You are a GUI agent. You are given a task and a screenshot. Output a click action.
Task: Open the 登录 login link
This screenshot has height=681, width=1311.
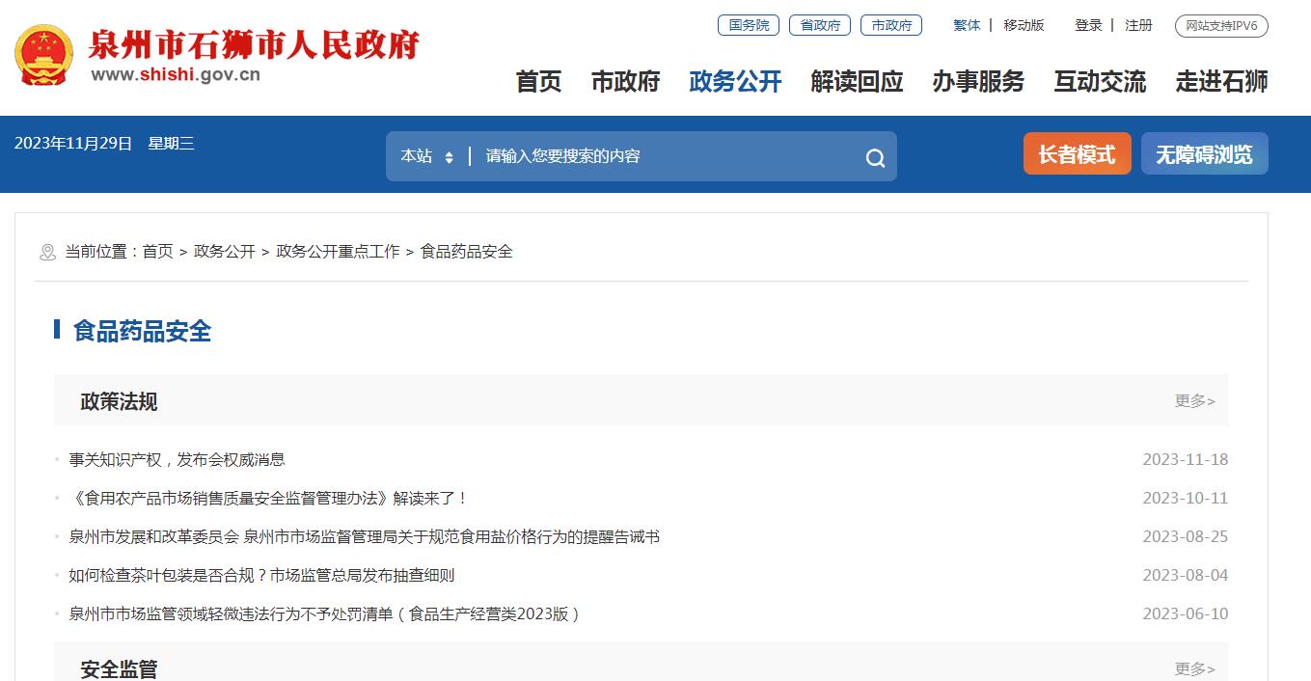[x=1088, y=25]
